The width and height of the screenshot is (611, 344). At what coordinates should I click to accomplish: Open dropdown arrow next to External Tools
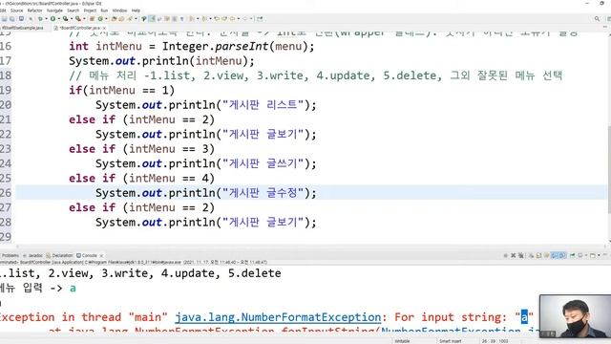click(x=84, y=19)
